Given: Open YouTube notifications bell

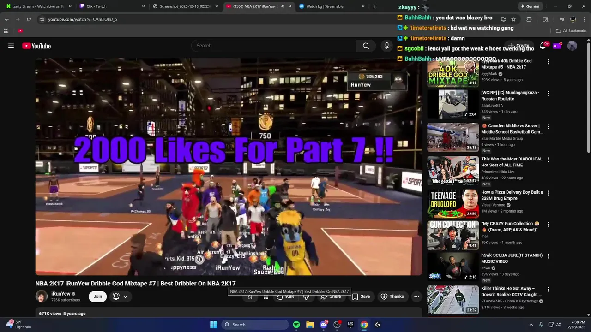Looking at the screenshot, I should (x=543, y=46).
